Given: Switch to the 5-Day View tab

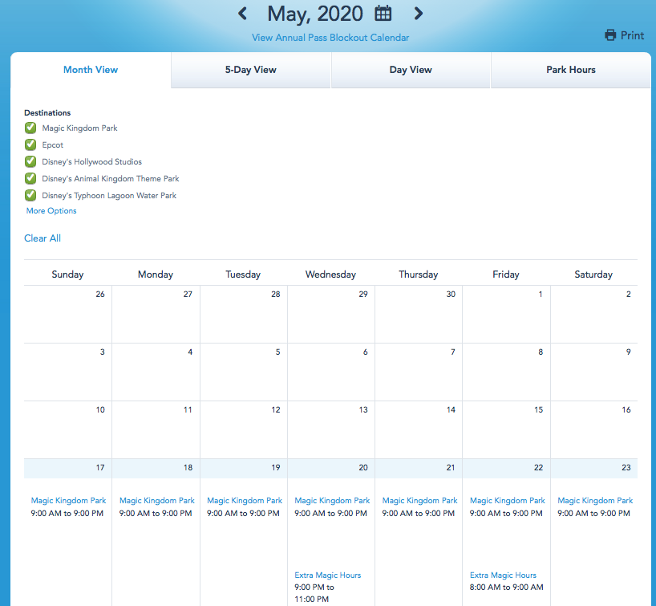Looking at the screenshot, I should click(x=250, y=70).
